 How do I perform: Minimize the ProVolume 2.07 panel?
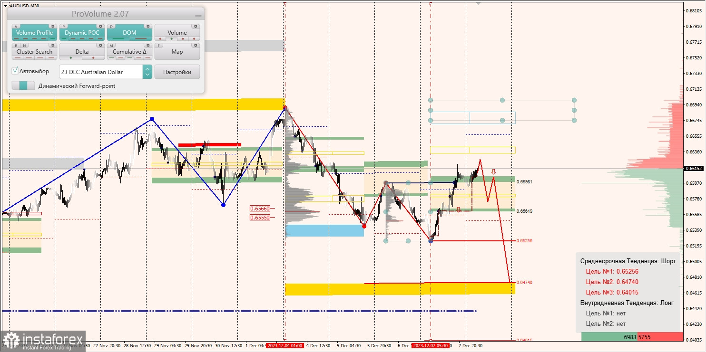[198, 16]
